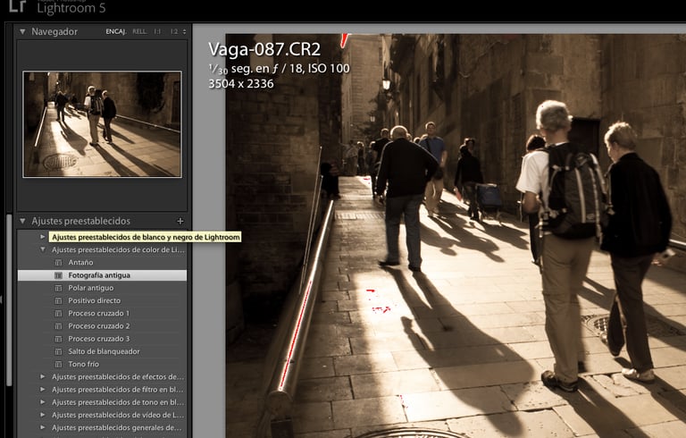This screenshot has height=438, width=686.
Task: Select 'Ajustes preestablecidos de vídeo de L…' label
Action: (x=118, y=415)
